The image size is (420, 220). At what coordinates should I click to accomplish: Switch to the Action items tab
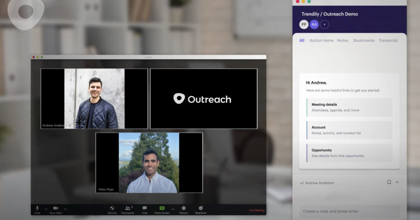pyautogui.click(x=321, y=41)
